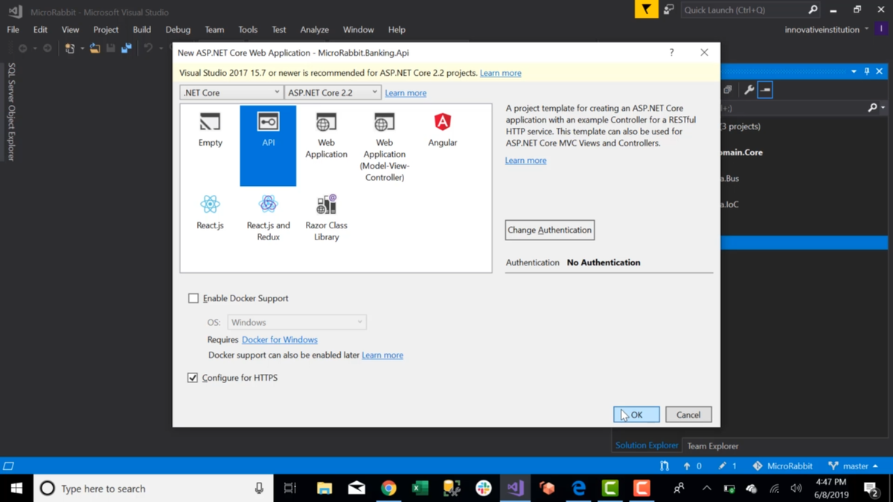Open the Docker for Windows link
This screenshot has width=893, height=502.
(279, 340)
